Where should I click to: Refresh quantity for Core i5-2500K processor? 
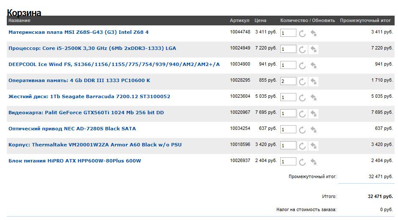click(302, 49)
